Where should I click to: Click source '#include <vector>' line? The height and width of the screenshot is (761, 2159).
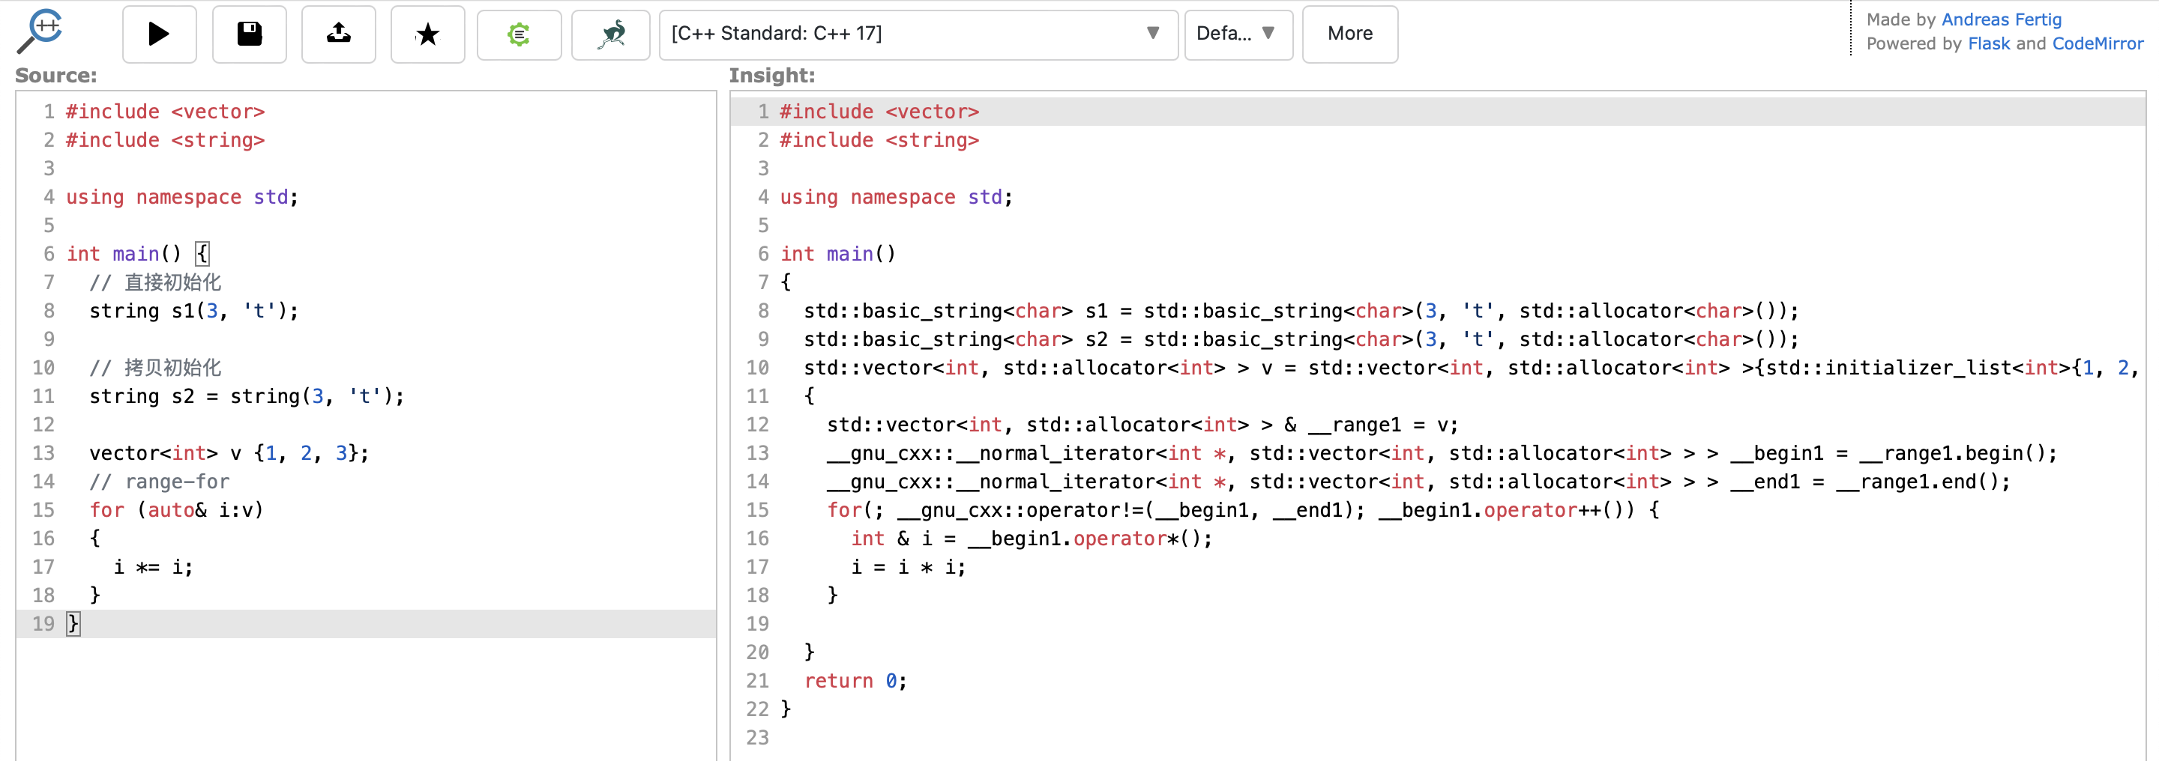(165, 112)
